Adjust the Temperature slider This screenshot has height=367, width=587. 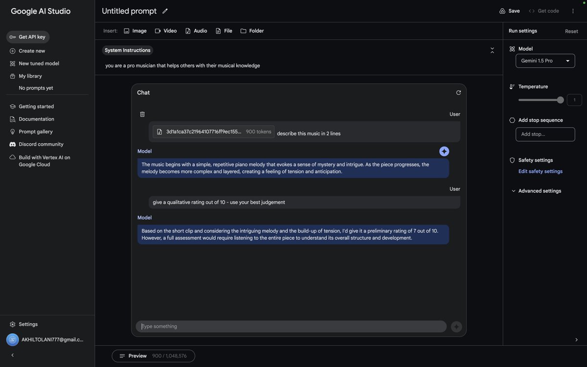pyautogui.click(x=541, y=100)
